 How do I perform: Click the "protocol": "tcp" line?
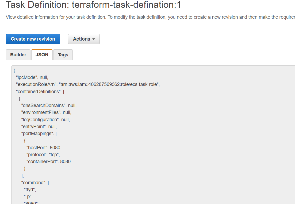(x=43, y=155)
